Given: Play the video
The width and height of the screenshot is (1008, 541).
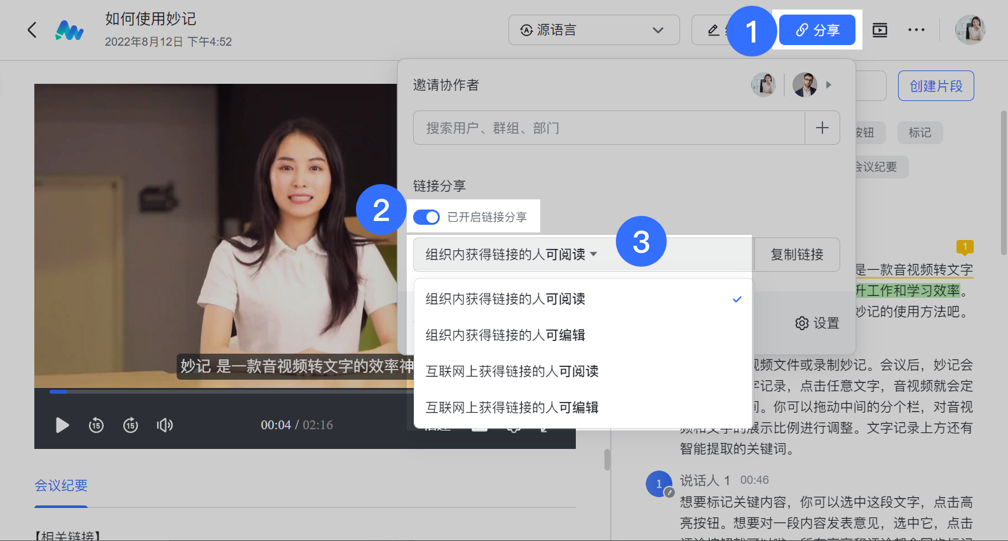Looking at the screenshot, I should [62, 425].
